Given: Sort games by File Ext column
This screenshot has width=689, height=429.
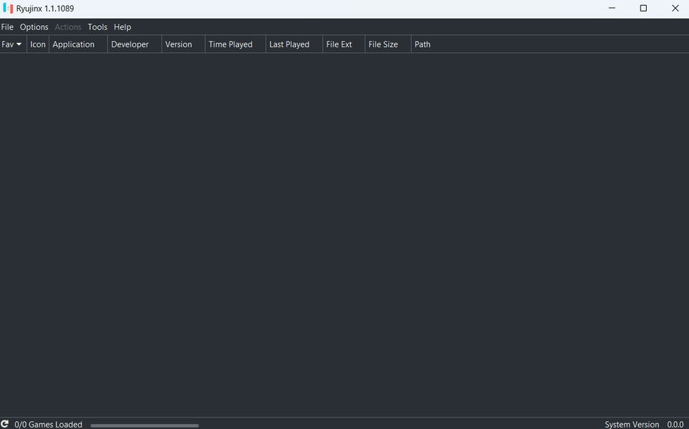Looking at the screenshot, I should click(344, 44).
